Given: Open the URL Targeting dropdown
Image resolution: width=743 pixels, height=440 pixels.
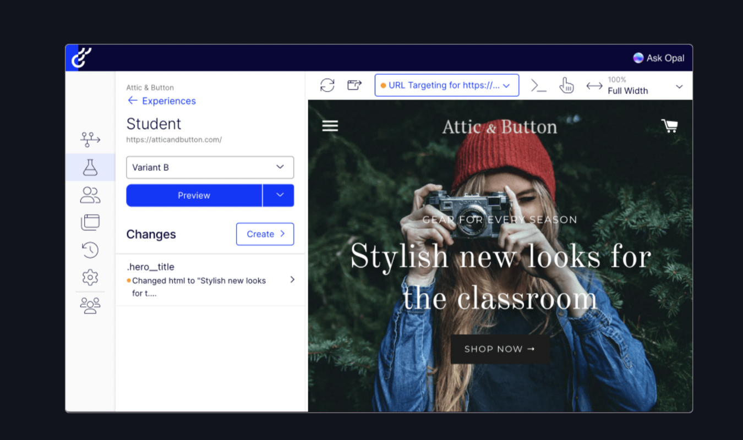Looking at the screenshot, I should coord(446,85).
